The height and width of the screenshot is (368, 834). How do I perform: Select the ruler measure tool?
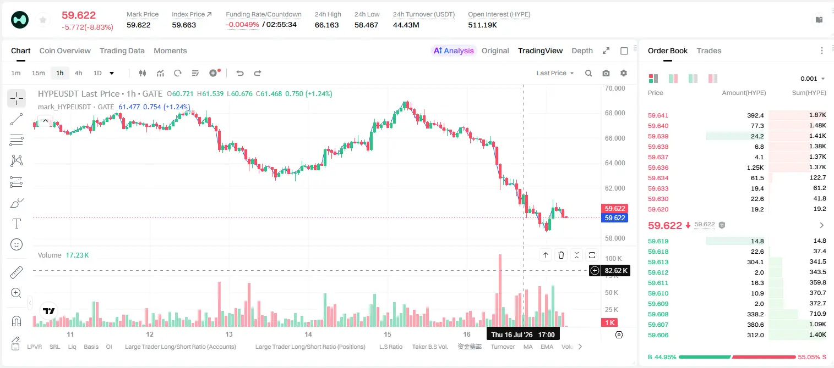click(17, 272)
